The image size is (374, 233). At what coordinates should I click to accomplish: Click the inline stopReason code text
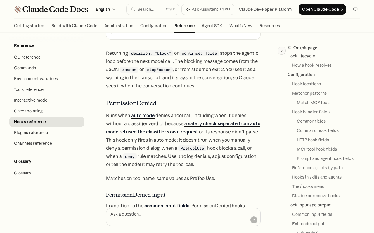pos(159,70)
